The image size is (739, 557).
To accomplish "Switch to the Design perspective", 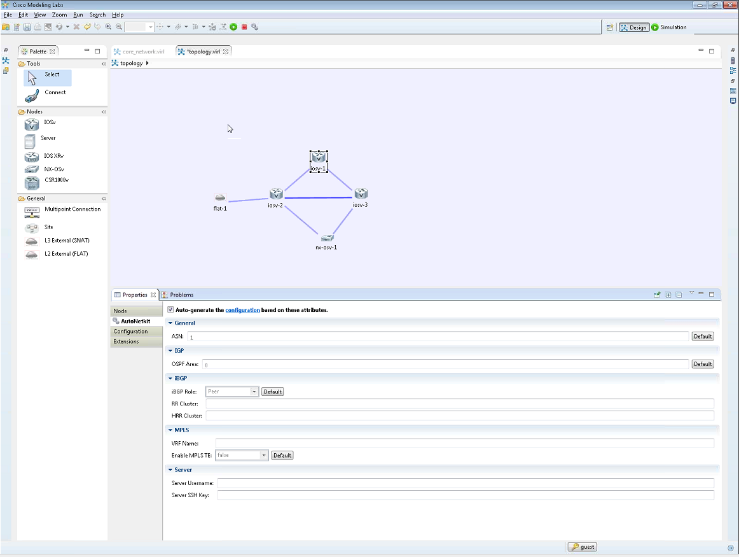I will coord(634,27).
